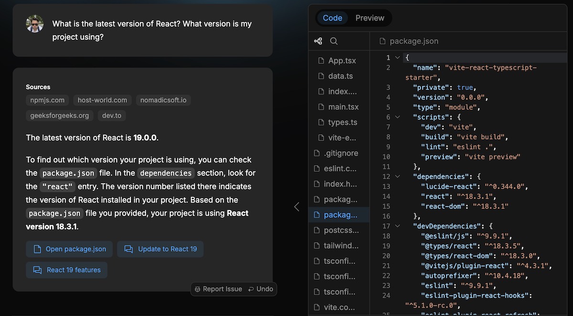573x316 pixels.
Task: Click the bug icon beside Report Issue
Action: 198,289
